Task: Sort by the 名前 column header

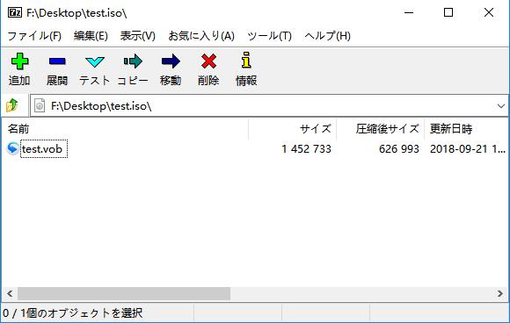Action: (x=125, y=129)
